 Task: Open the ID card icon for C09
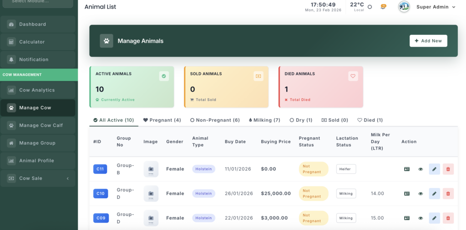click(x=407, y=218)
